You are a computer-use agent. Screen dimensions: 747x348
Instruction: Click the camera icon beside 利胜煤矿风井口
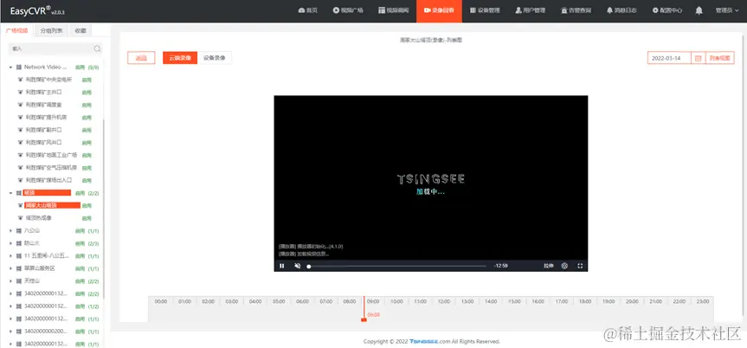click(x=21, y=143)
